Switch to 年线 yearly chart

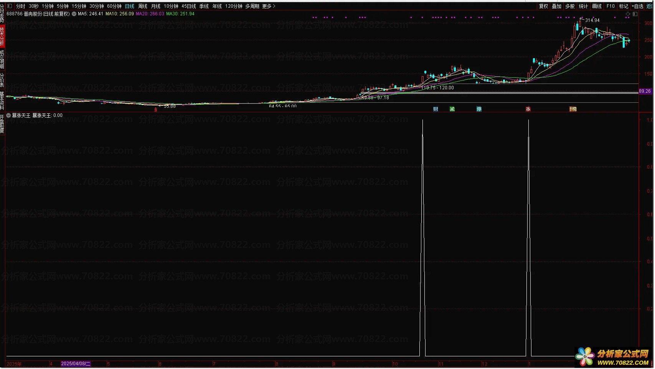(217, 6)
